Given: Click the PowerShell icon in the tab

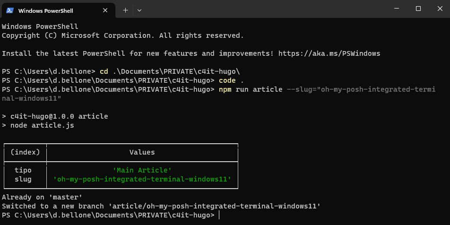Looking at the screenshot, I should coord(9,10).
